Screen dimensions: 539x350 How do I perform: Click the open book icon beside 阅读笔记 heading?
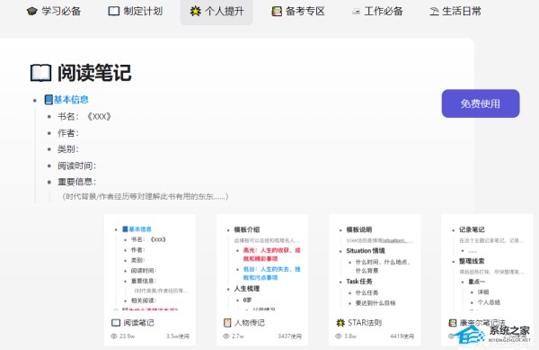coord(41,73)
